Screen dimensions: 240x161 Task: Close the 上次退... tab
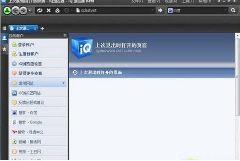click(35, 29)
